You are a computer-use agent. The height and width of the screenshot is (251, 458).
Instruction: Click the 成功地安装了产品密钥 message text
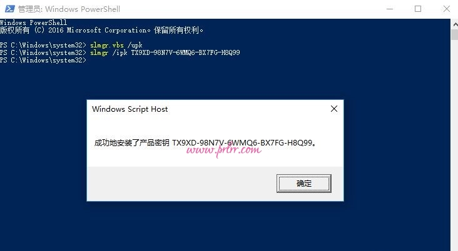pyautogui.click(x=132, y=143)
